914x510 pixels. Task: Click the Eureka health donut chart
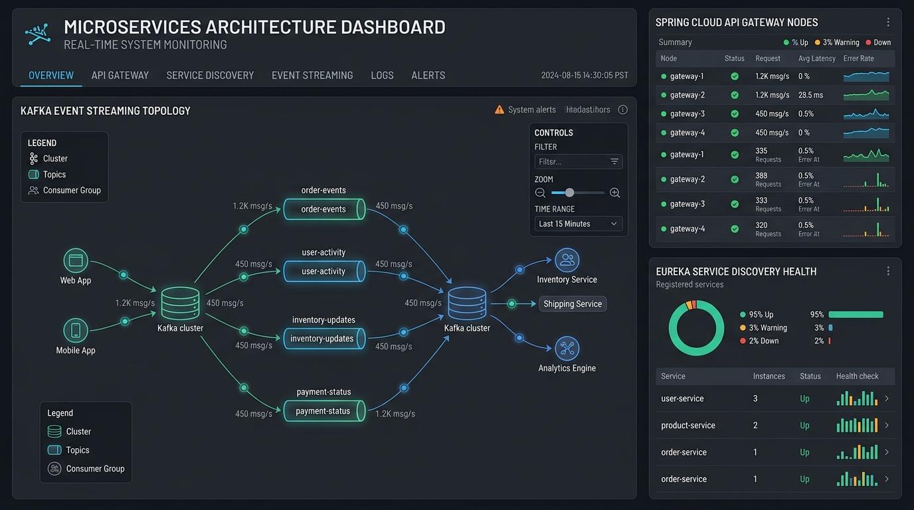tap(696, 328)
